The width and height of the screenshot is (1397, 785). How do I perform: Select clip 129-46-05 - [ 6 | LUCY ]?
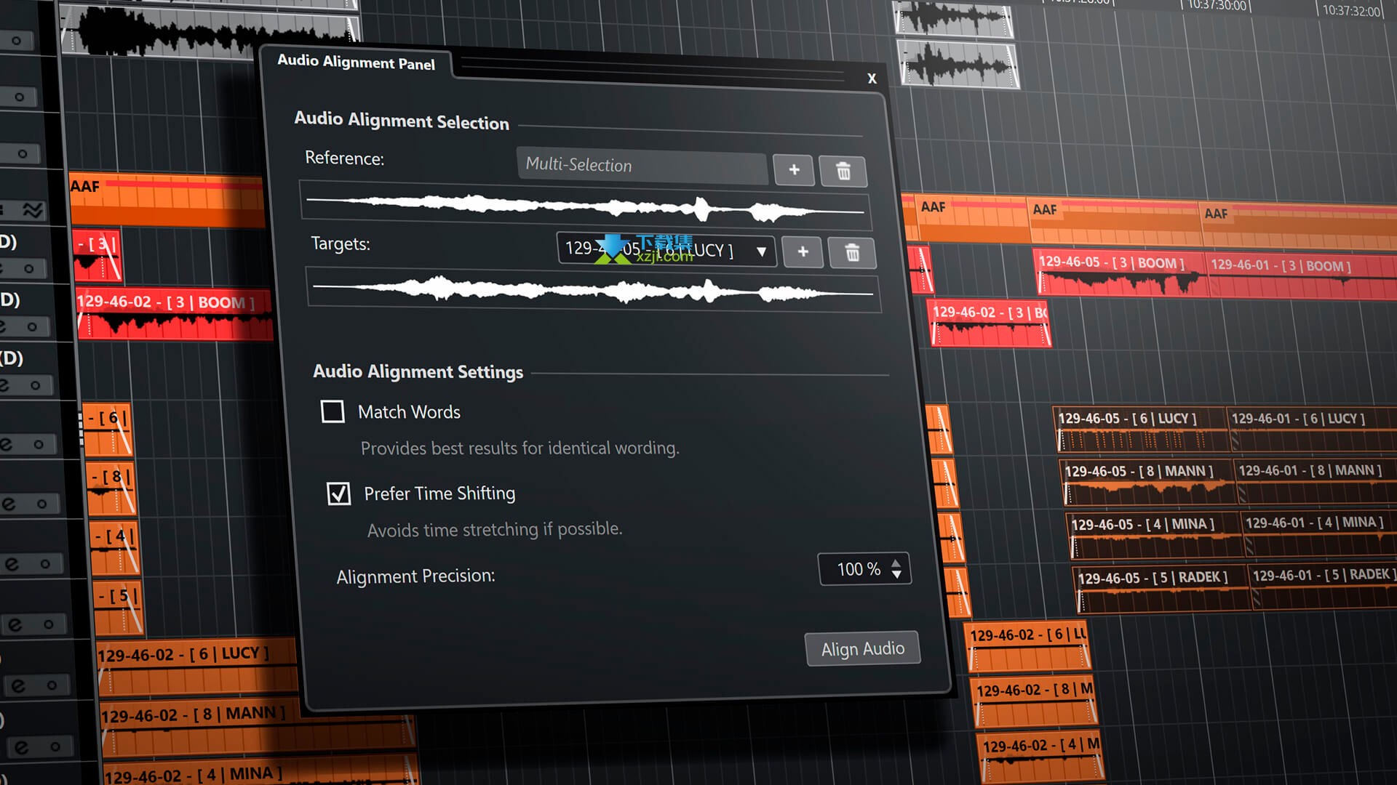[x=1140, y=430]
